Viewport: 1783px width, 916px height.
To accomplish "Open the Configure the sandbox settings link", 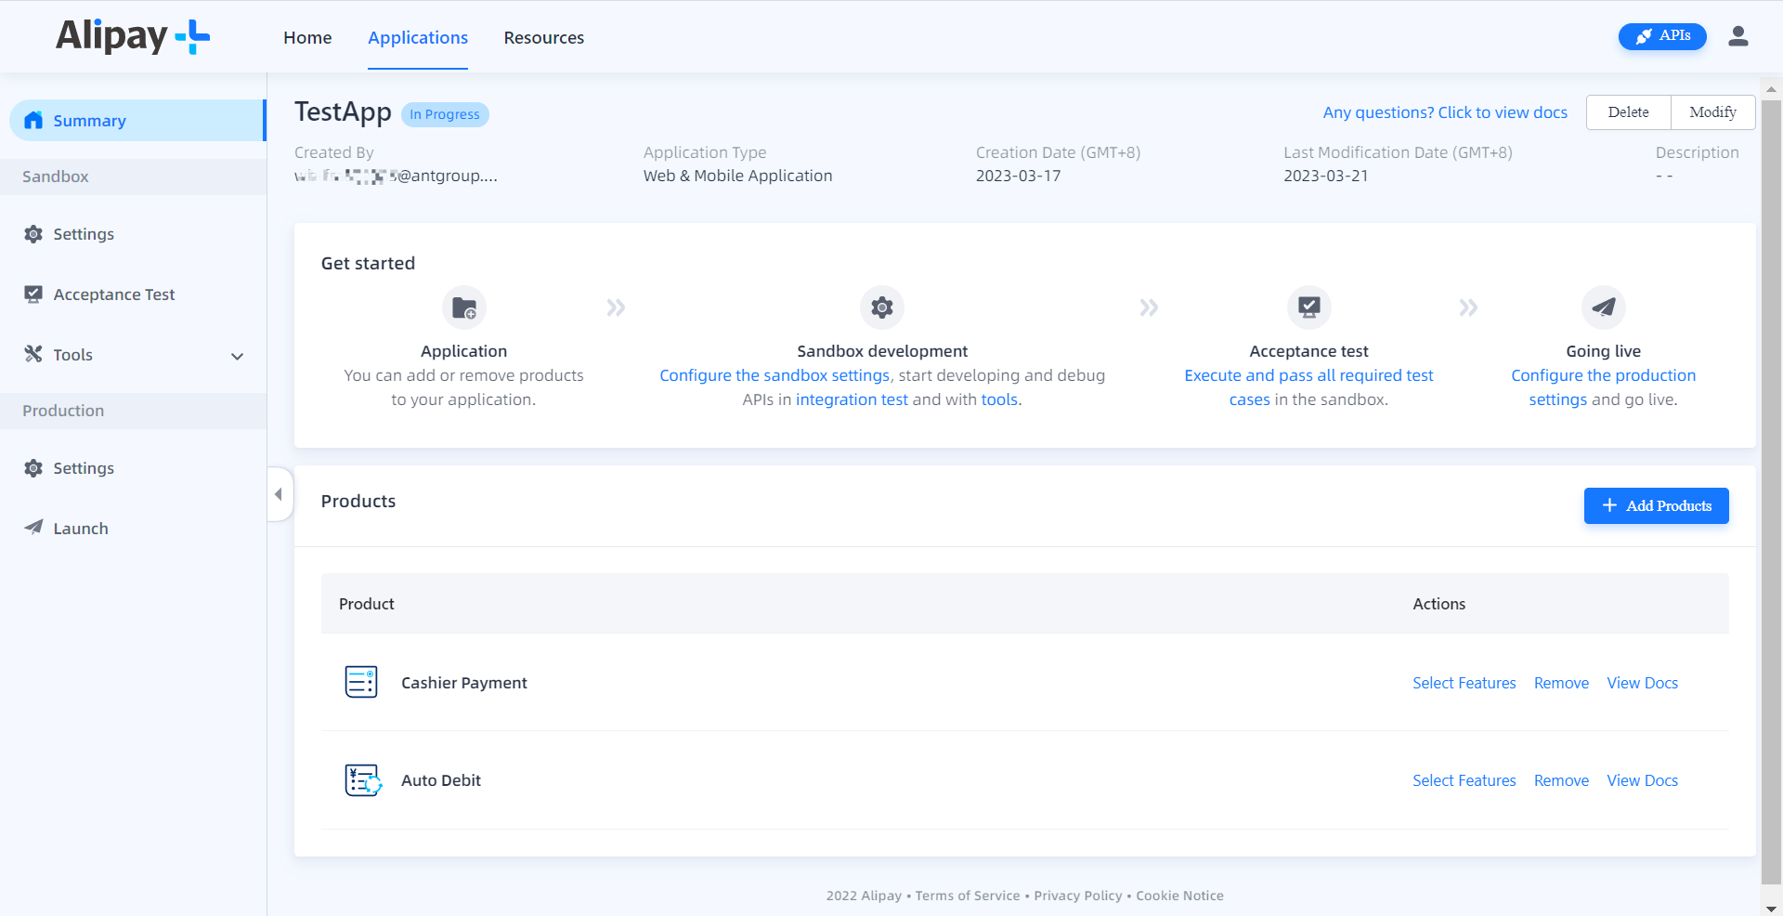I will [774, 375].
